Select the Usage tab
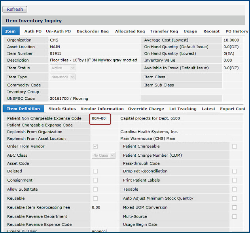 pyautogui.click(x=190, y=31)
